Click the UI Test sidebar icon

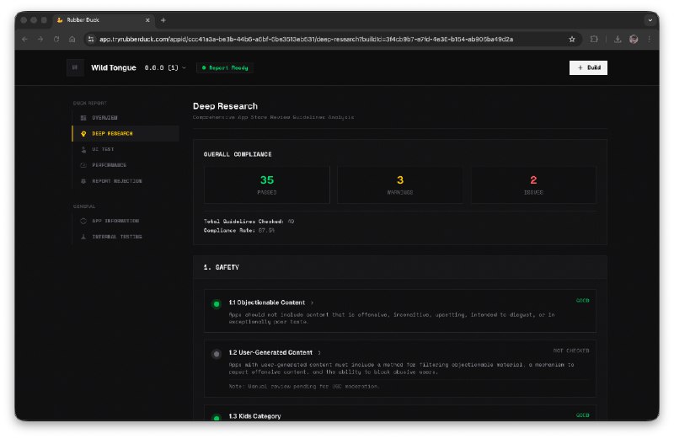[83, 149]
